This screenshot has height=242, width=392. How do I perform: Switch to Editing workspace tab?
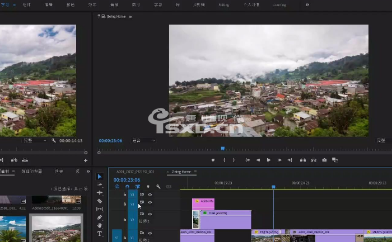click(224, 5)
